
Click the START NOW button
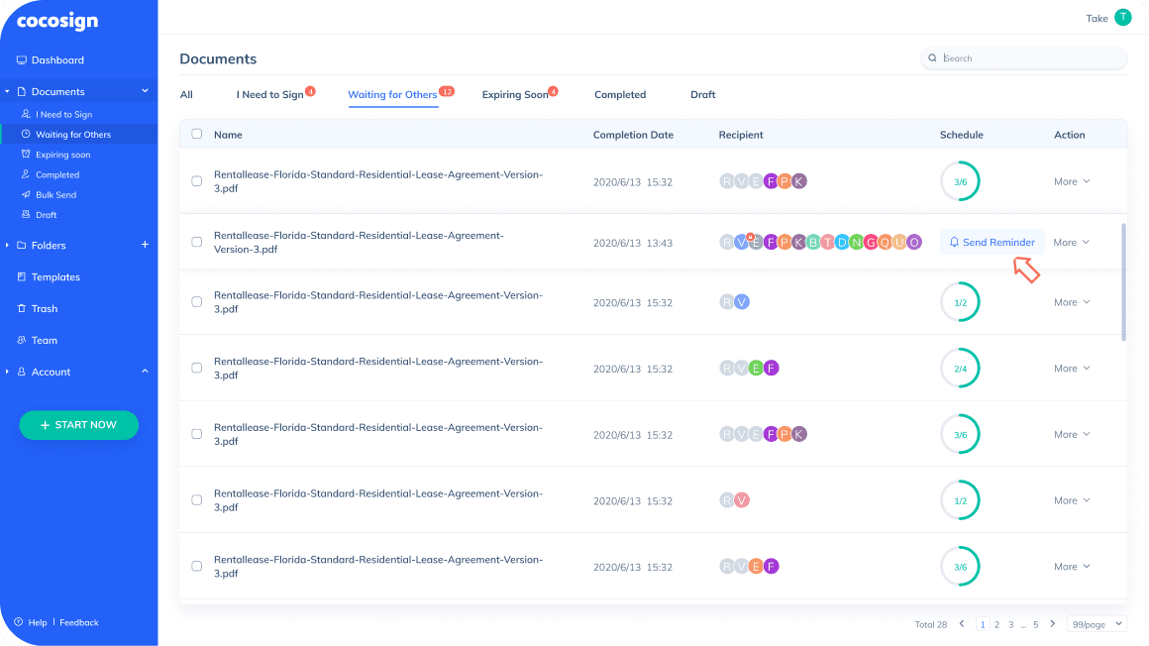[79, 425]
